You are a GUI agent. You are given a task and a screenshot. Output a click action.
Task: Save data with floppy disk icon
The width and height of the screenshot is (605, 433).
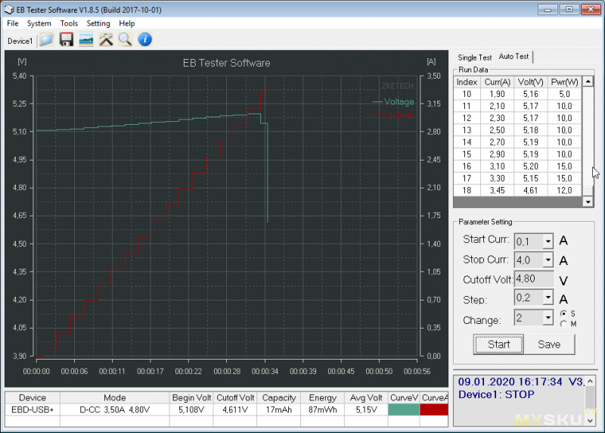point(67,40)
